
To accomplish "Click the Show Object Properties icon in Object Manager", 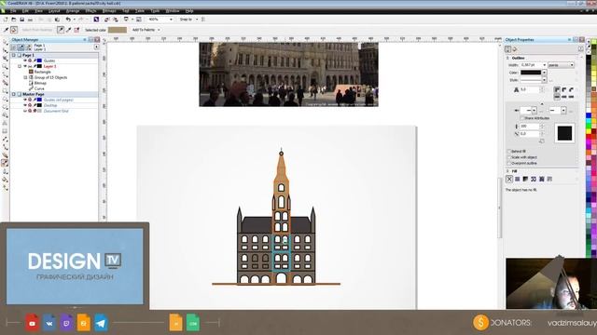I will click(14, 47).
